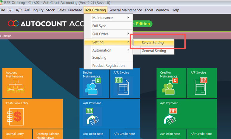Viewport: 231px width, 139px height.
Task: Expand the Pull Order submenu
Action: tap(108, 34)
